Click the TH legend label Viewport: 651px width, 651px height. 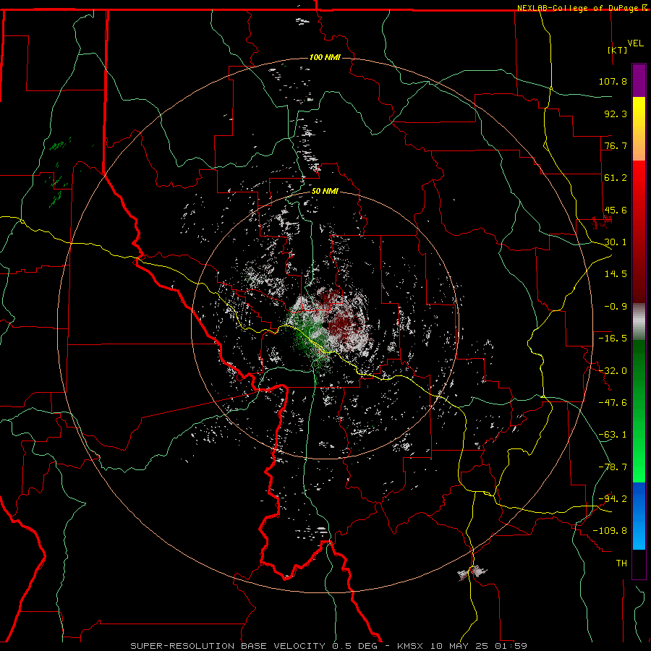pyautogui.click(x=621, y=563)
